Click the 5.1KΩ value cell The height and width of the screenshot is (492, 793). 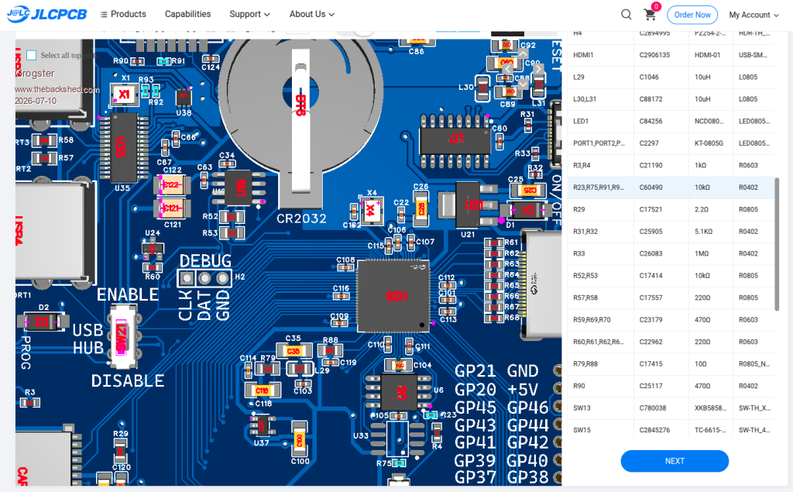[x=703, y=232]
